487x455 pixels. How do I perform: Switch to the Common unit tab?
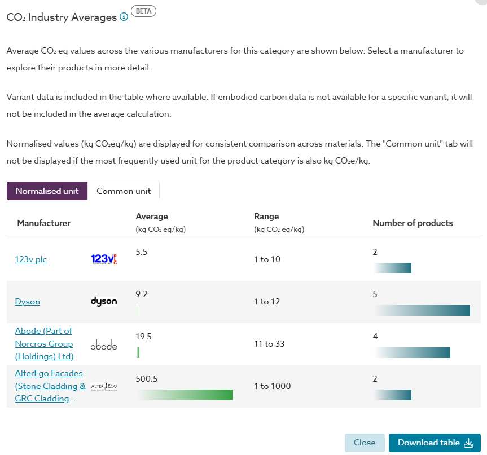pyautogui.click(x=124, y=191)
